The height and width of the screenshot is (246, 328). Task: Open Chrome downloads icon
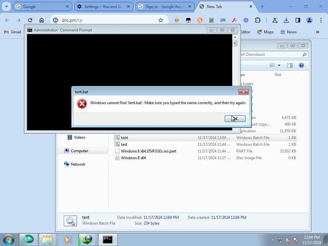pos(286,20)
